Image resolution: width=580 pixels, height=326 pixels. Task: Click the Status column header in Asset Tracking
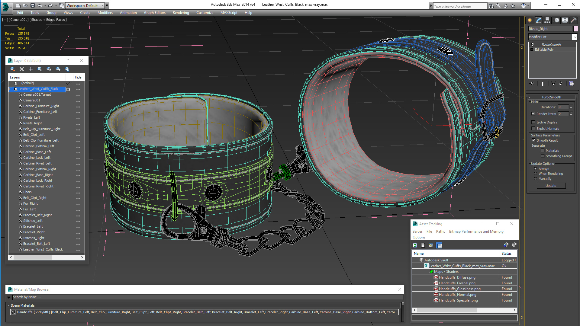508,254
